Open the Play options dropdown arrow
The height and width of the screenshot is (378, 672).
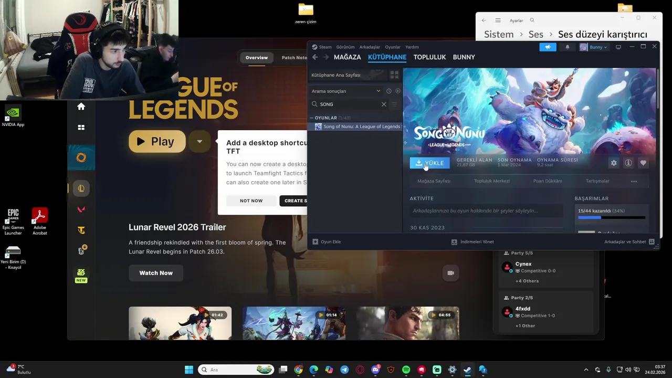(199, 141)
